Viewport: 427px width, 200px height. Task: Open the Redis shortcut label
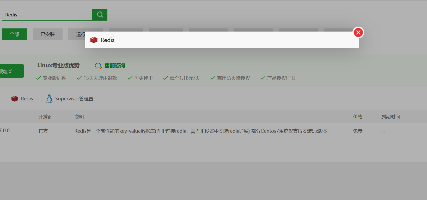tap(27, 99)
